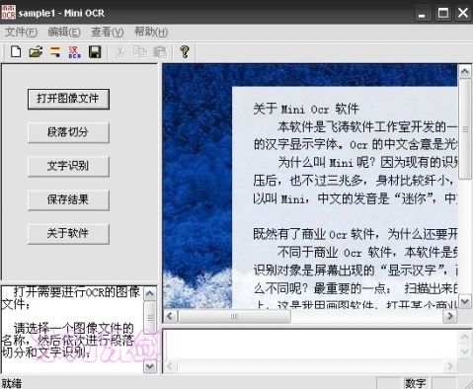Screen dimensions: 473x389
Task: Click the 保存结果 button
Action: (68, 199)
